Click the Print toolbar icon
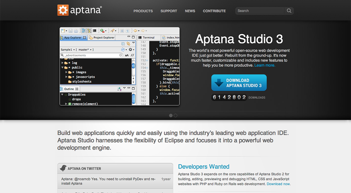 [76, 31]
